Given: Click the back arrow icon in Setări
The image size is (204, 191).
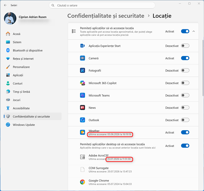Looking at the screenshot, I should [x=5, y=5].
